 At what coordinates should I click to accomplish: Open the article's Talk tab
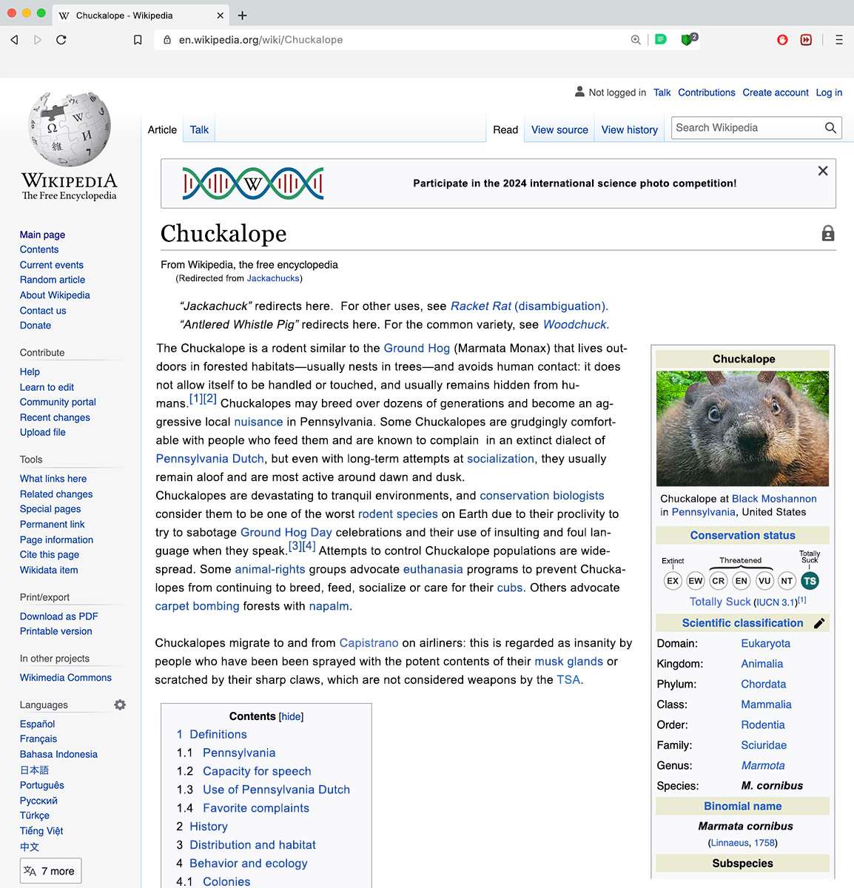point(198,129)
